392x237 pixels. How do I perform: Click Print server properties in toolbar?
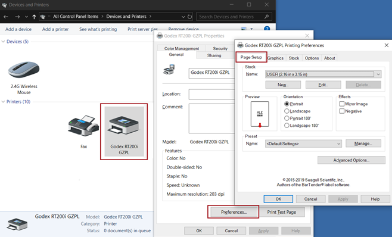[x=142, y=29]
